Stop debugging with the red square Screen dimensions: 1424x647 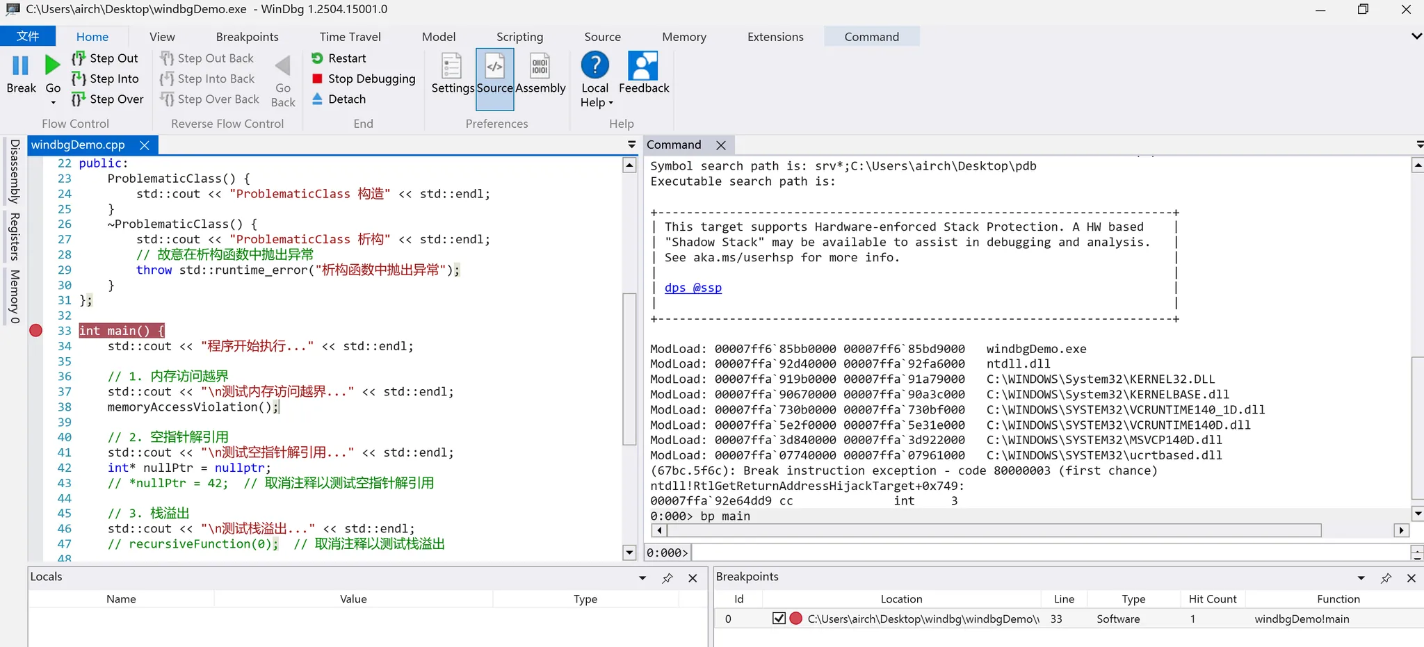pos(318,79)
